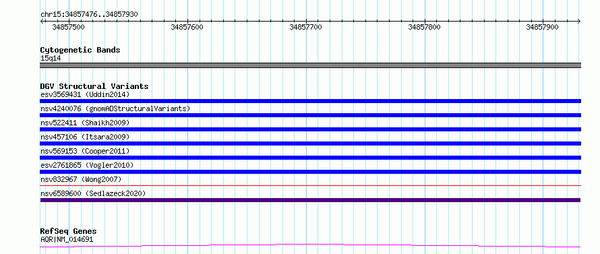Click nsv522411 (Shaikh2009) variant label
Viewport: 600px width, 254px height.
pyautogui.click(x=85, y=123)
